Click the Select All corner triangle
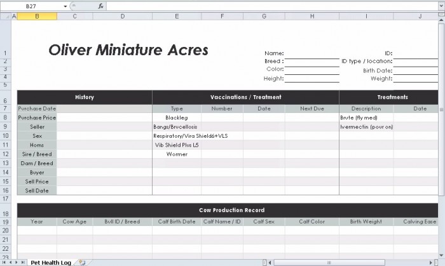This screenshot has height=266, width=445. 6,16
